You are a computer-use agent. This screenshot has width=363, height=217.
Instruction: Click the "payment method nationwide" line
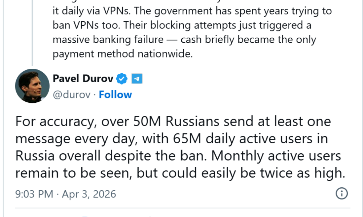122,54
